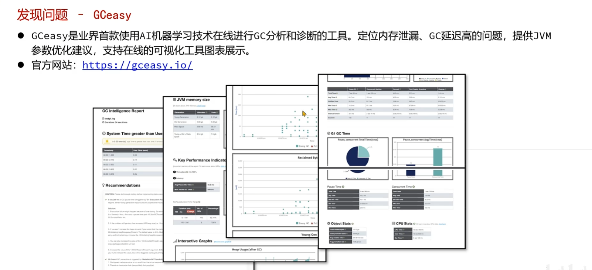The height and width of the screenshot is (270, 592).
Task: Click the chart icon beside Interactive Graphs
Action: click(x=175, y=241)
